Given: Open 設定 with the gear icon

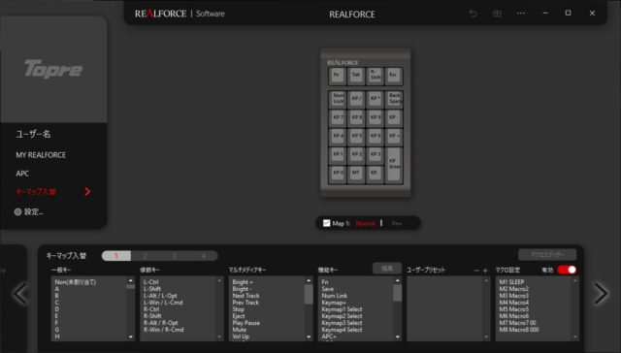Looking at the screenshot, I should [17, 211].
